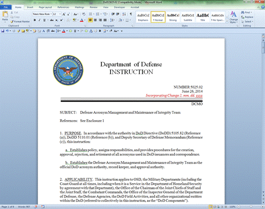
Task: Open Font dialog launcher
Action: tap(85, 26)
